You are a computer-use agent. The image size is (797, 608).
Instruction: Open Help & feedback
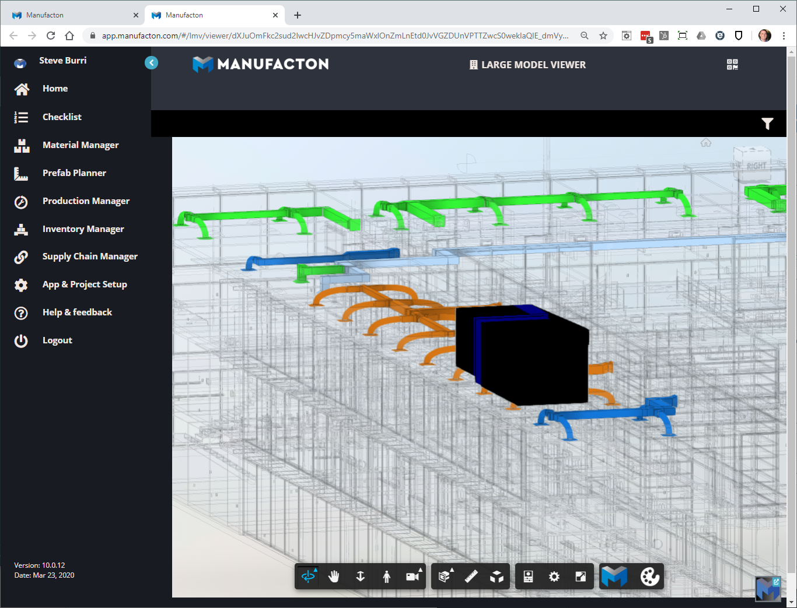coord(76,312)
